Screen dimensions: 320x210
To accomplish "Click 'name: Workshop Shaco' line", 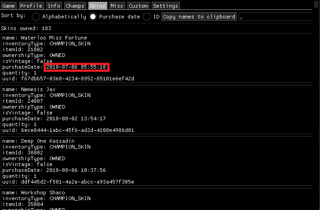I will [34, 192].
